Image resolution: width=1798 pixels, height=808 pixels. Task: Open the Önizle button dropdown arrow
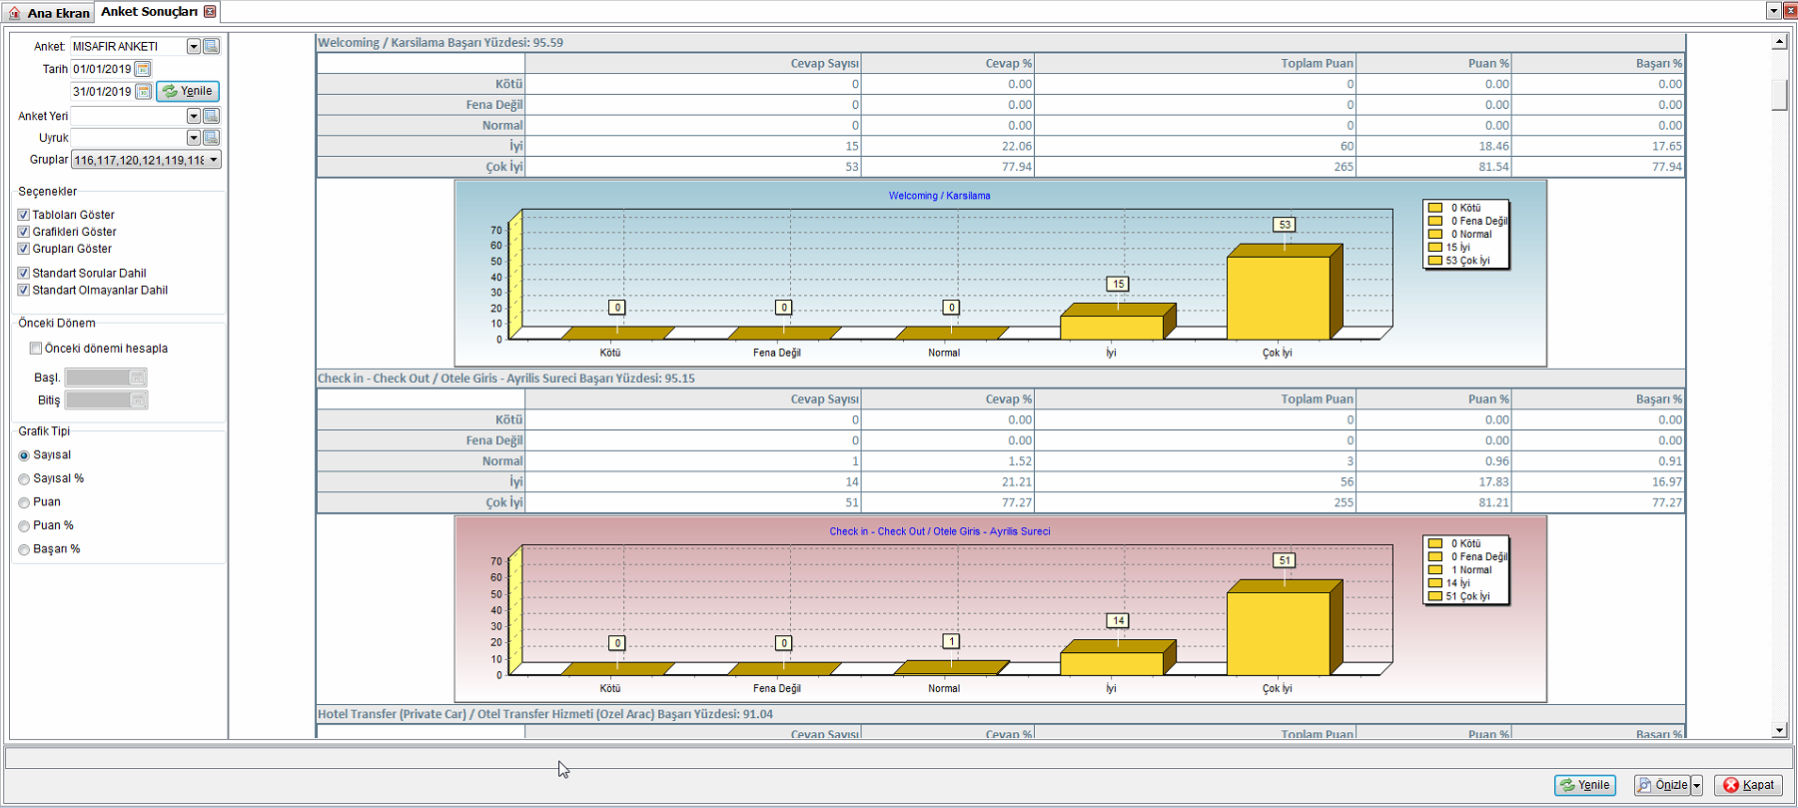[x=1696, y=785]
